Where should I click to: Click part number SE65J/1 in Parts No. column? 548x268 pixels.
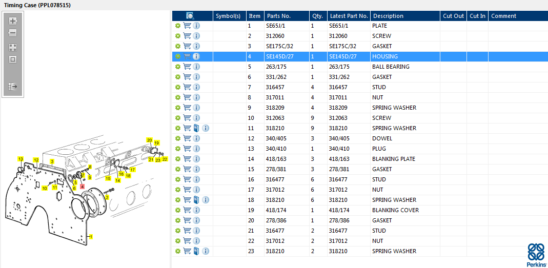point(275,26)
